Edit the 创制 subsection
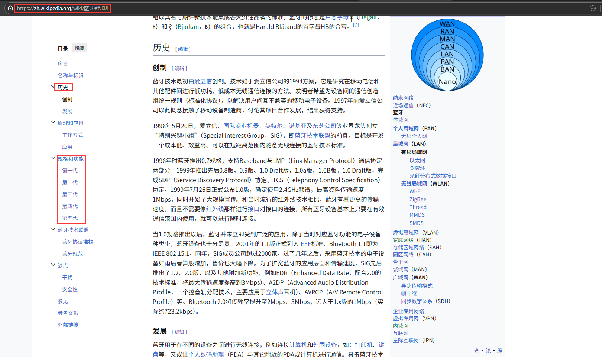602x357 pixels. click(179, 68)
